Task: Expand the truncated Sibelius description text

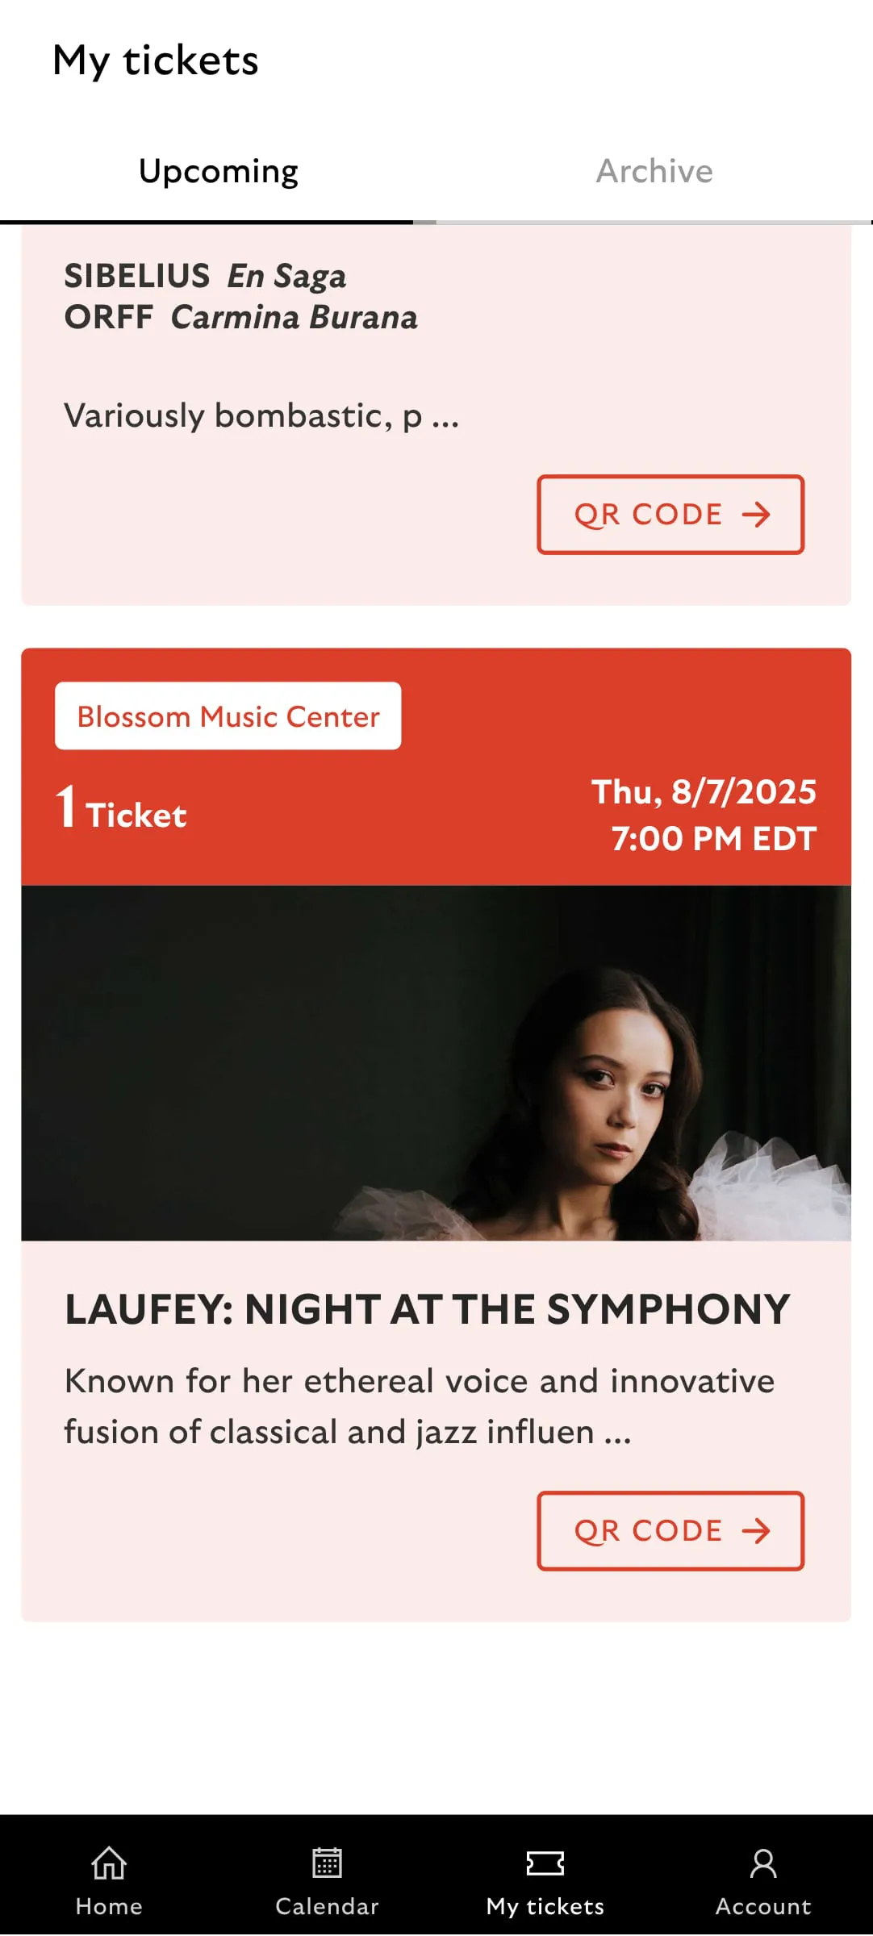Action: (260, 417)
